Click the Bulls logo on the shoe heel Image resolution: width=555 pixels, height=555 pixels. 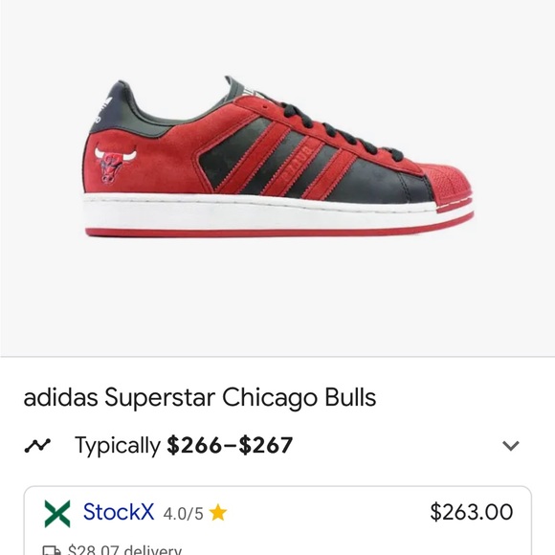click(x=115, y=165)
